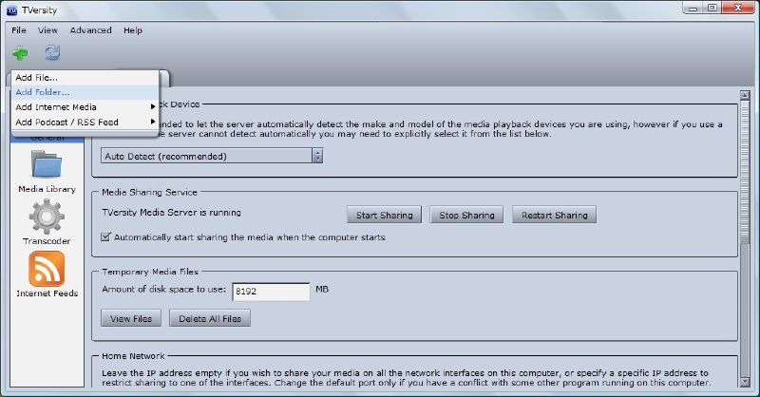The height and width of the screenshot is (397, 760).
Task: Click the Home Network group heading
Action: (133, 356)
